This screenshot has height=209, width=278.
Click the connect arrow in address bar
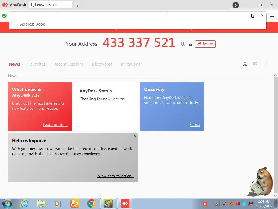pyautogui.click(x=261, y=16)
